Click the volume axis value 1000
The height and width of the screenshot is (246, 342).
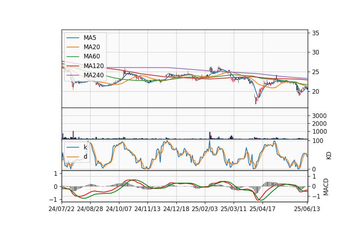319,132
